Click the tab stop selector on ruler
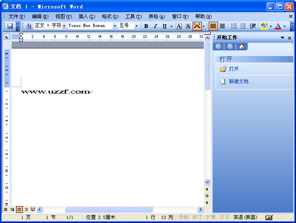 coord(7,37)
